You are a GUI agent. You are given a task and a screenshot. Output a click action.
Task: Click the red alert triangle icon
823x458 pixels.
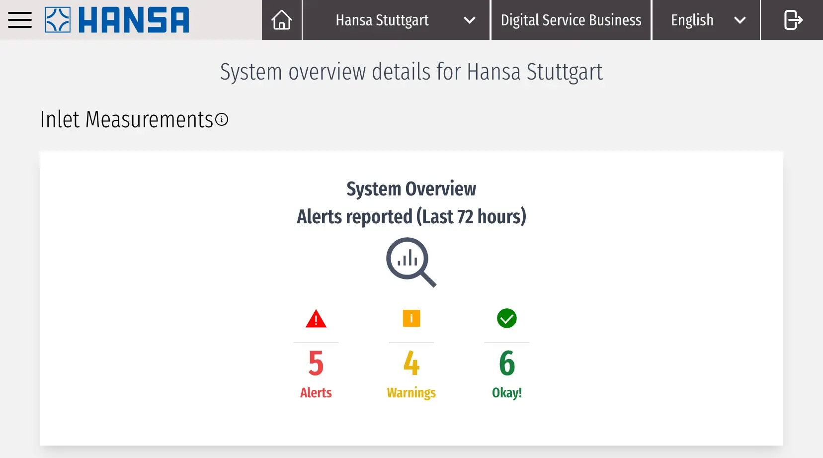coord(316,319)
